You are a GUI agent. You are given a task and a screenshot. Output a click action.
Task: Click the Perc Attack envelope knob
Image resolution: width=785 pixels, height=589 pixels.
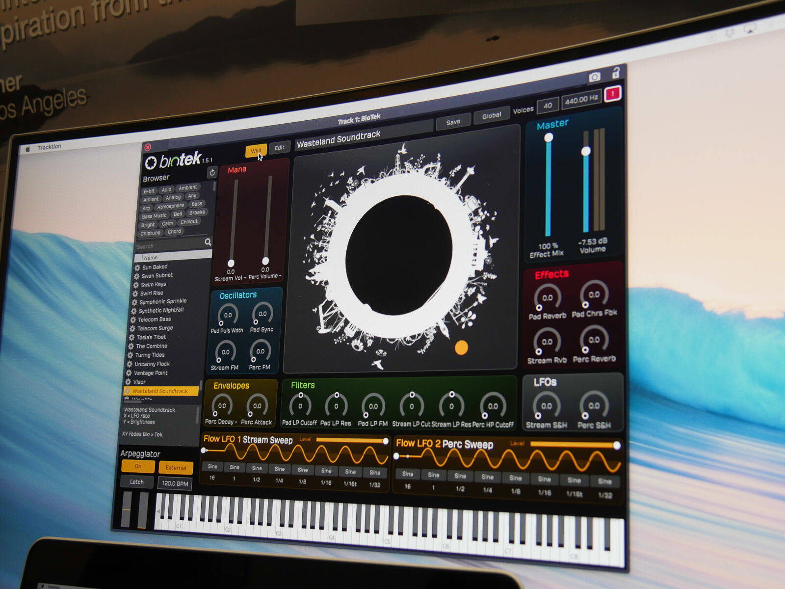pos(257,405)
